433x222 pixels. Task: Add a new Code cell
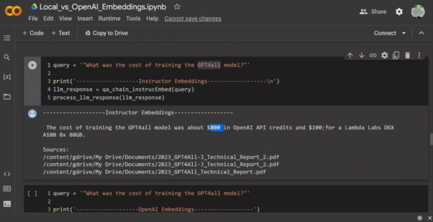click(x=33, y=33)
